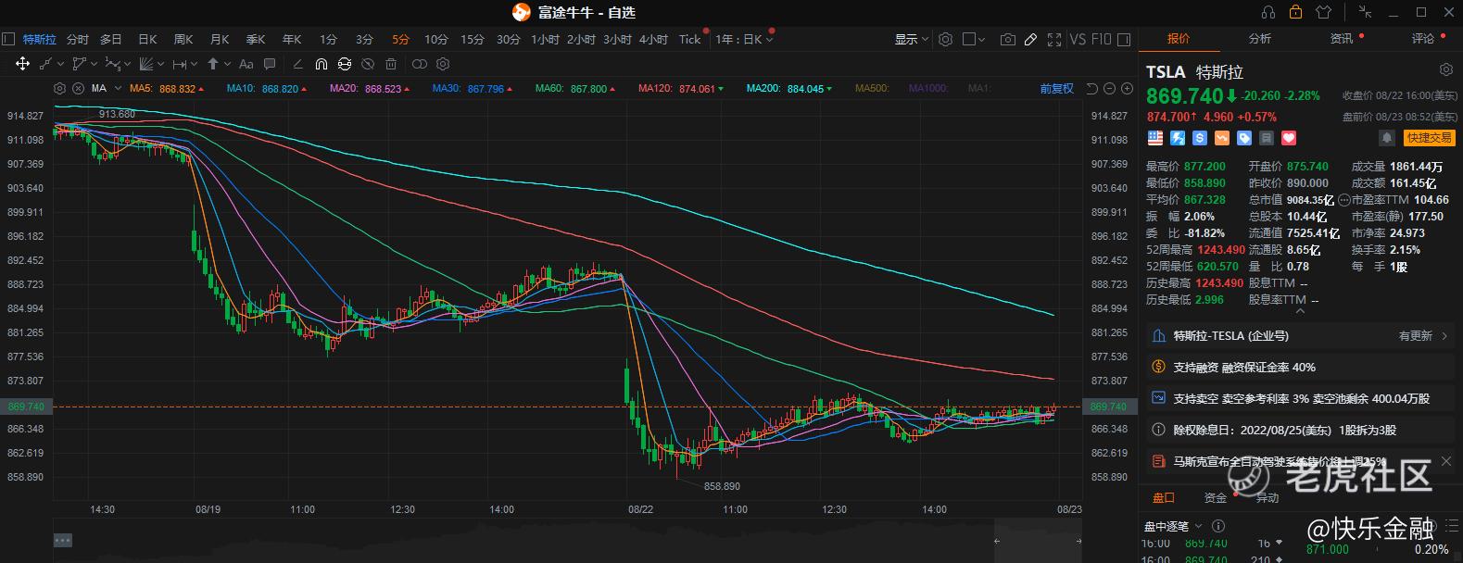Open the 评论 comments tab
The height and width of the screenshot is (563, 1463).
pos(1423,38)
